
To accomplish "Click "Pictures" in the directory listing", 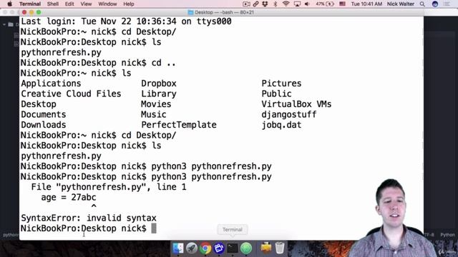I will coord(281,84).
